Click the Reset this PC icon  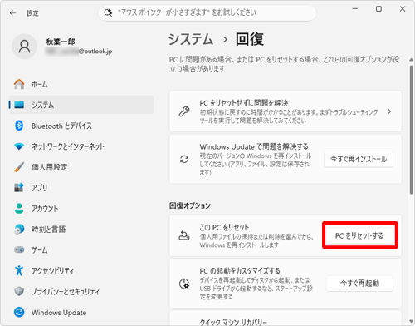point(184,235)
